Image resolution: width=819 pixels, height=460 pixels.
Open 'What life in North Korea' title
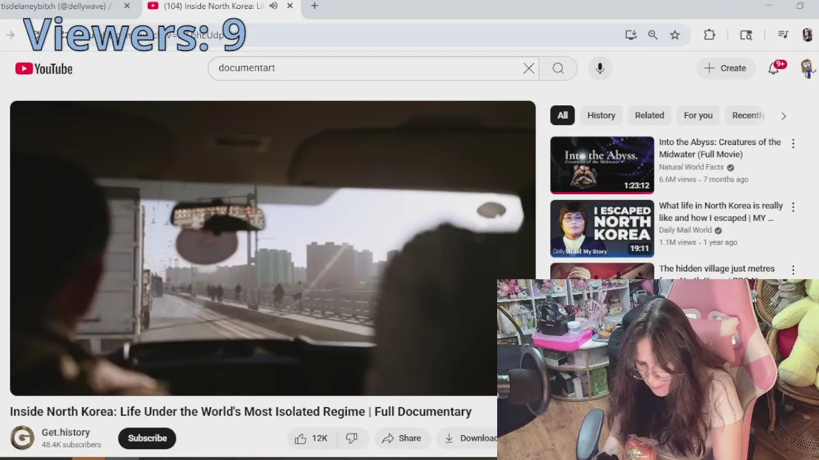tap(720, 211)
